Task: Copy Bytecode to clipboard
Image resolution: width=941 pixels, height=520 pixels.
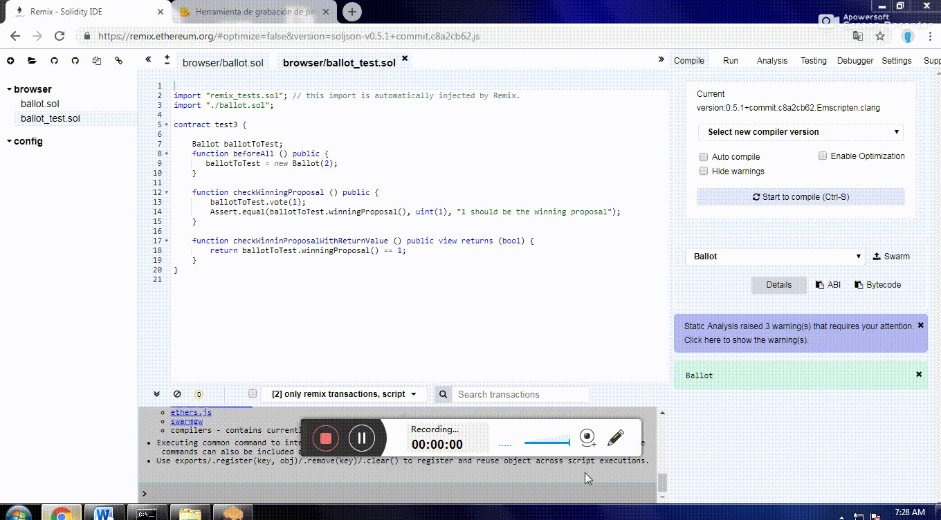Action: pyautogui.click(x=878, y=284)
